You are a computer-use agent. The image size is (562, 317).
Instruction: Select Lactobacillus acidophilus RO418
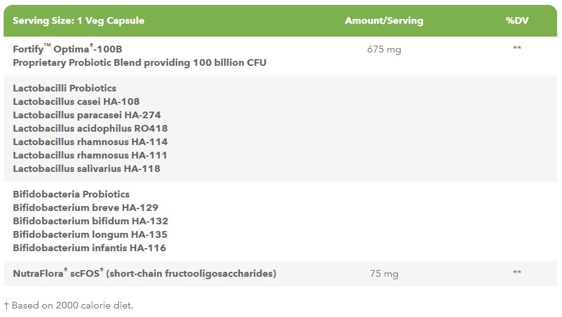[x=90, y=128]
